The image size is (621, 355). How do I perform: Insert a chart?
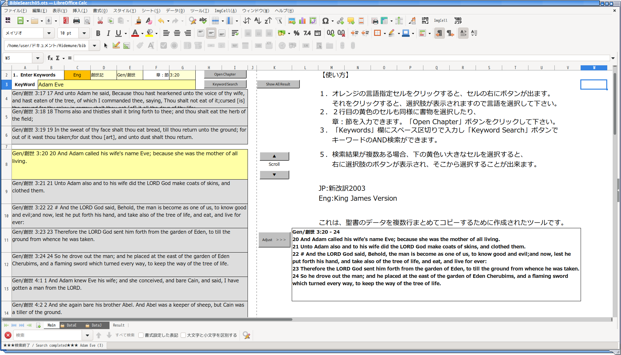[302, 21]
